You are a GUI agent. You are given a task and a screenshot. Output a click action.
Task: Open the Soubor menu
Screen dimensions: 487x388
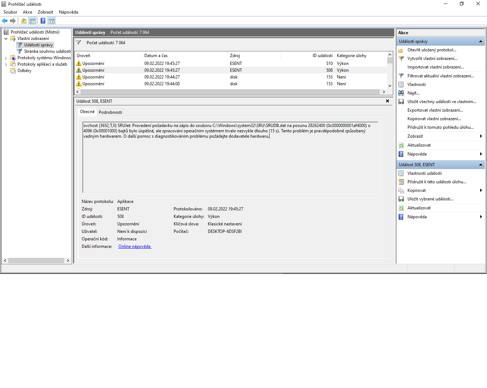[10, 12]
